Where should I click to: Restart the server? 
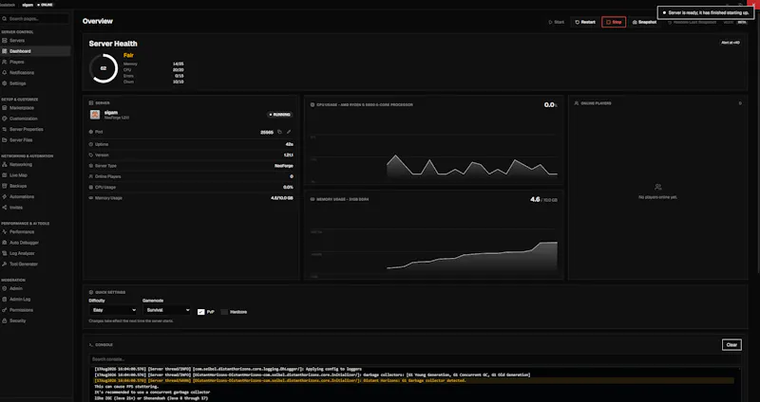pyautogui.click(x=585, y=22)
